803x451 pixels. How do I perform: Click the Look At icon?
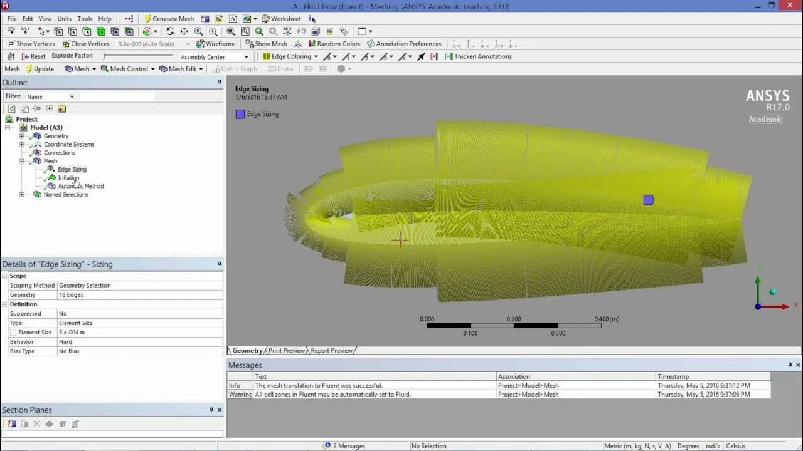coord(301,31)
